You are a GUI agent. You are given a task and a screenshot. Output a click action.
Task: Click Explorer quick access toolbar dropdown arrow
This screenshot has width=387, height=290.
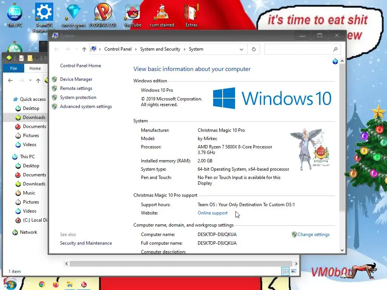[x=37, y=58]
